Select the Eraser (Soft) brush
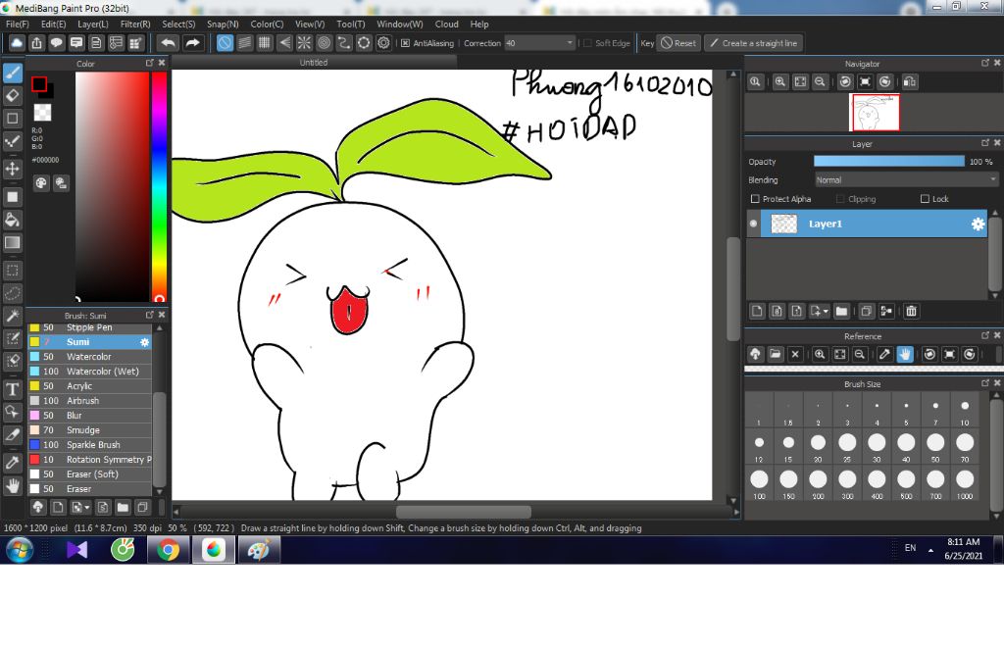 89,474
